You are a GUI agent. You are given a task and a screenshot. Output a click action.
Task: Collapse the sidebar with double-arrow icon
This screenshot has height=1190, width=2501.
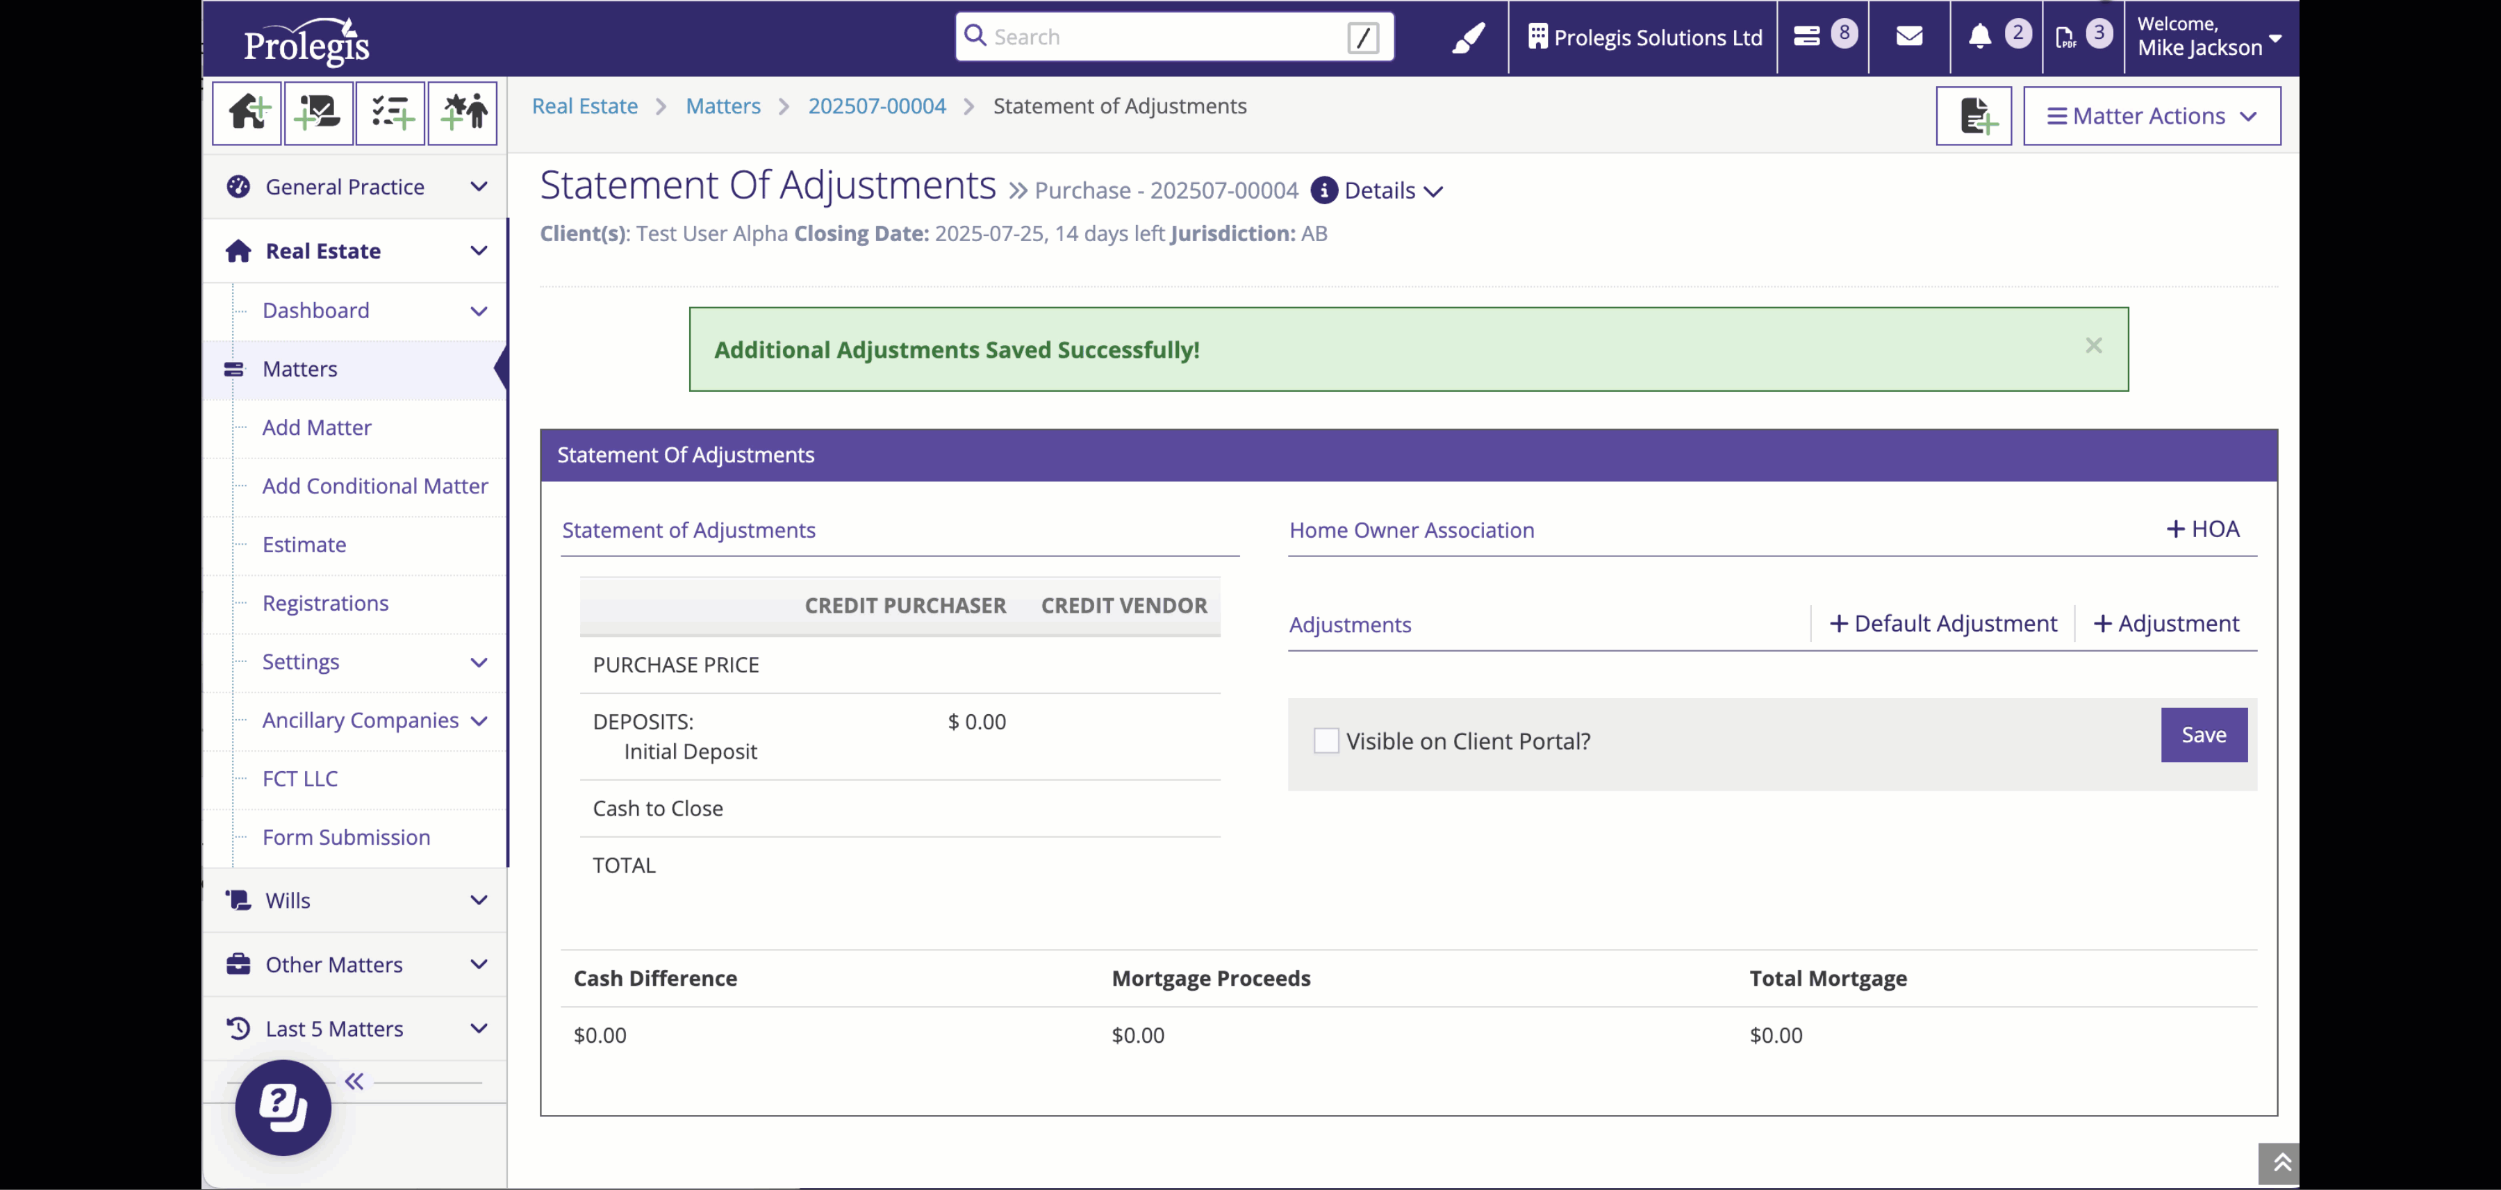pyautogui.click(x=354, y=1082)
